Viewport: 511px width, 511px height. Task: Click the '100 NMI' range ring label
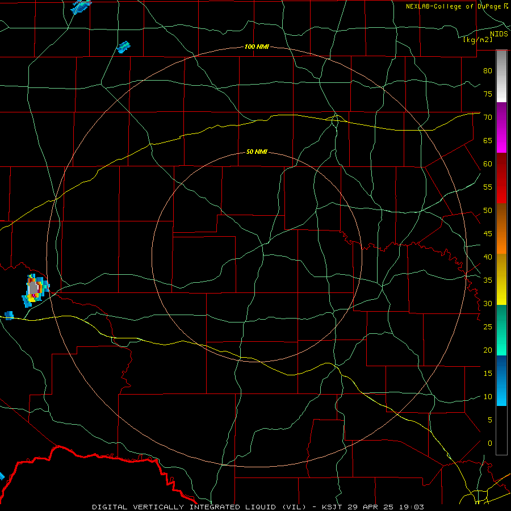pos(257,47)
